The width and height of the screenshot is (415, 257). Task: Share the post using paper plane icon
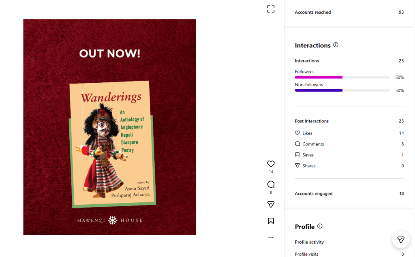point(271,204)
